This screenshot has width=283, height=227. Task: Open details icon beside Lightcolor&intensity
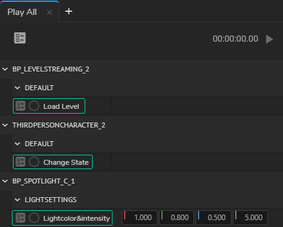tap(20, 218)
